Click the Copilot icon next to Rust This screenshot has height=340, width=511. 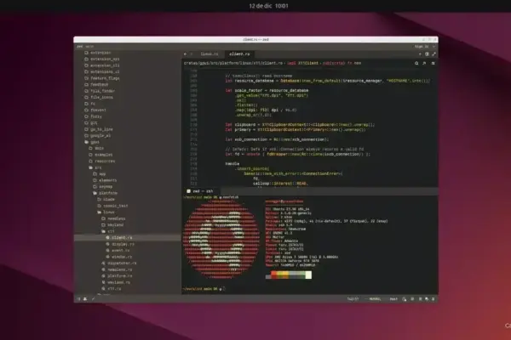405,299
